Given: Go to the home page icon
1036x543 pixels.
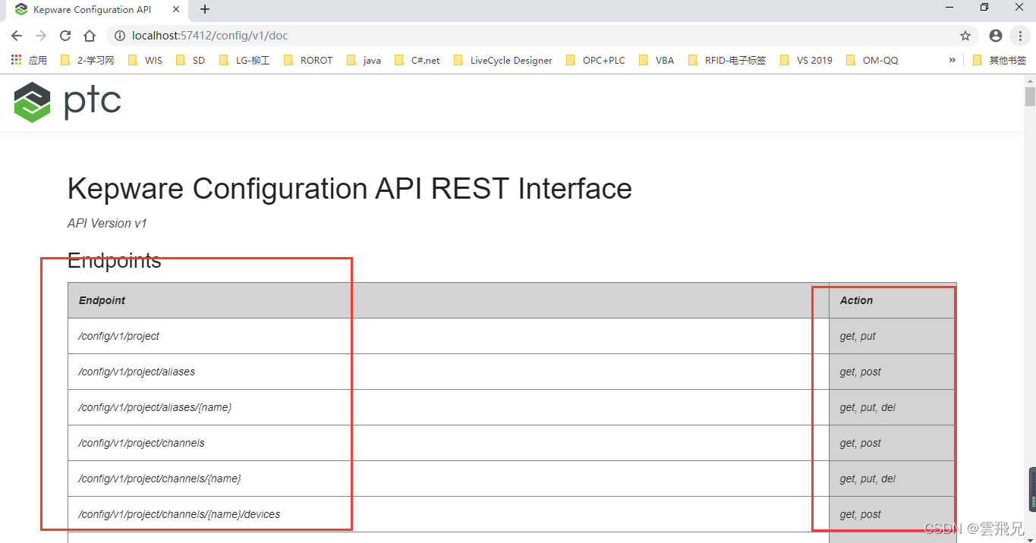Looking at the screenshot, I should tap(90, 36).
